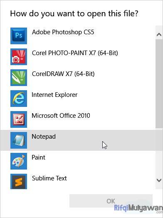Click the Adobe Photoshop CS5 icon
Screen dimensions: 163x218
click(x=19, y=36)
